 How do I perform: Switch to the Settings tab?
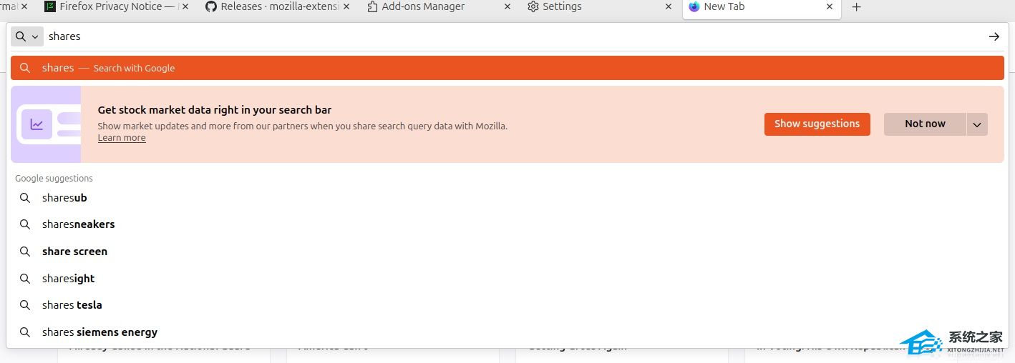click(562, 6)
